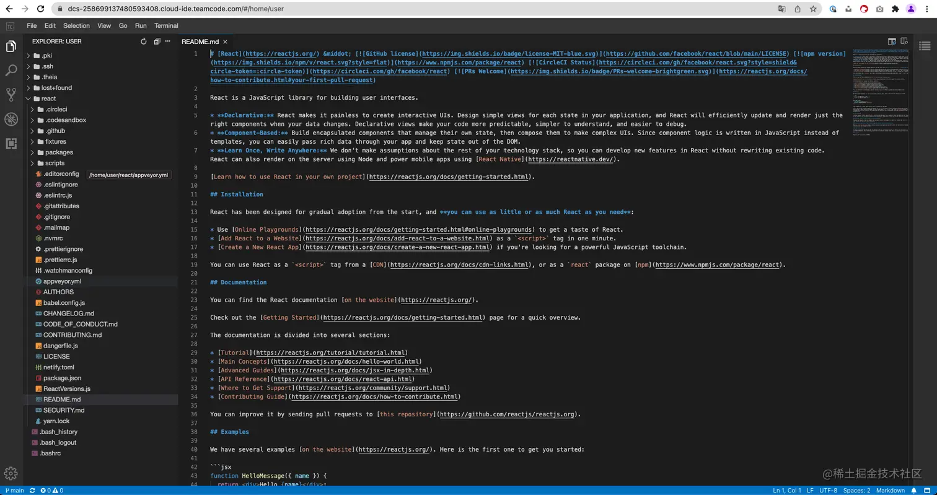Open preview to the side icon
The width and height of the screenshot is (937, 495).
904,42
